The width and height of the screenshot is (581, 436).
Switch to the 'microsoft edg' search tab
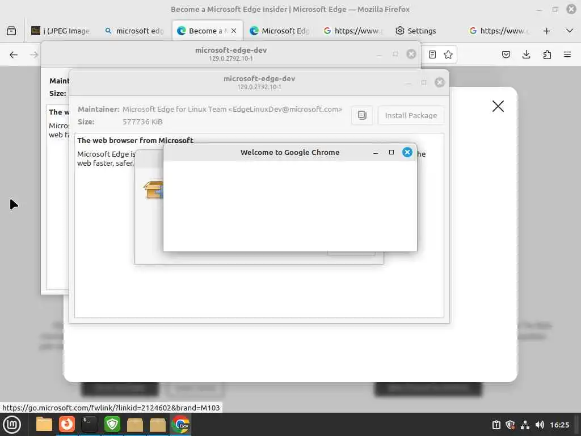click(x=134, y=31)
